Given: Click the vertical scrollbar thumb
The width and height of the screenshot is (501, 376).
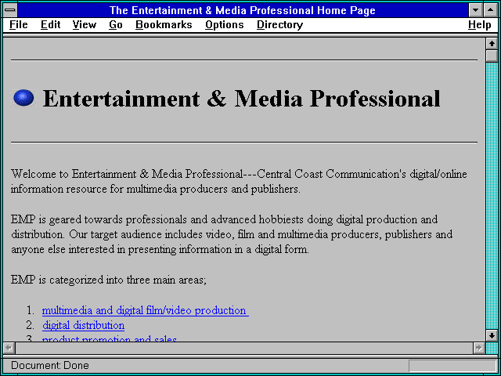Looking at the screenshot, I should point(492,56).
